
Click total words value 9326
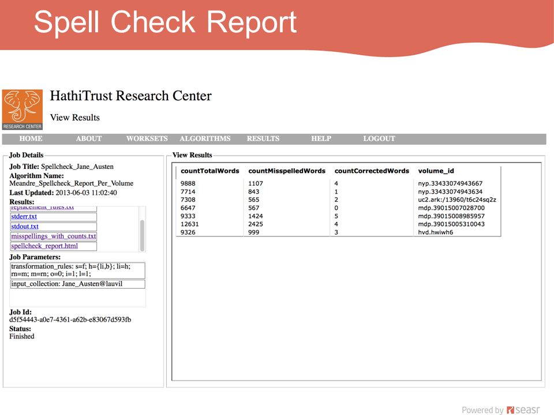[188, 232]
